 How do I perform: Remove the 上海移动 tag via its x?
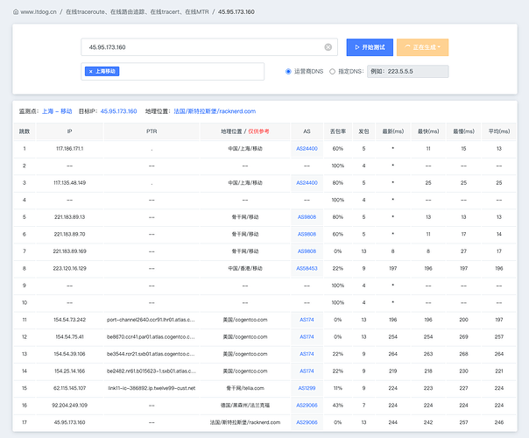[x=90, y=71]
